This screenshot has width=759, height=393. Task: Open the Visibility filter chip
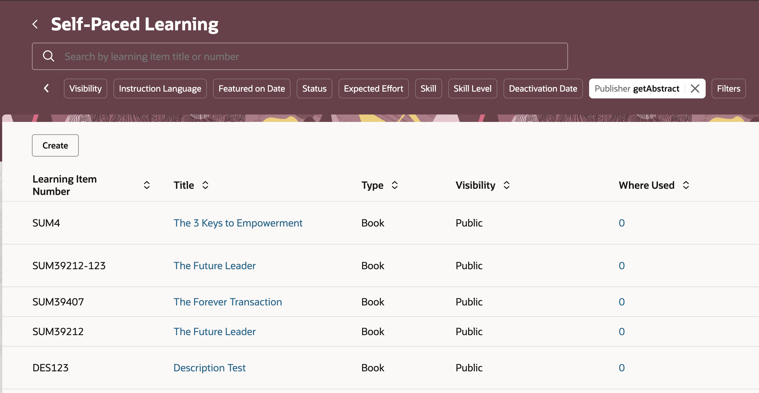pyautogui.click(x=85, y=89)
